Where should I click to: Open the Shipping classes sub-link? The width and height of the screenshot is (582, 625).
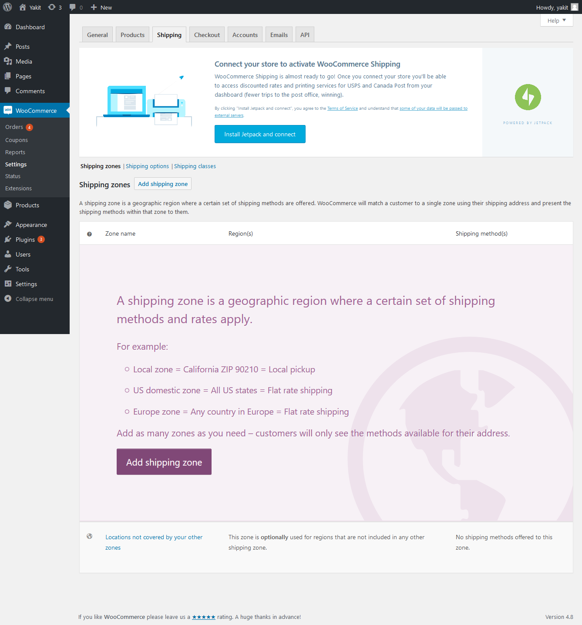195,166
